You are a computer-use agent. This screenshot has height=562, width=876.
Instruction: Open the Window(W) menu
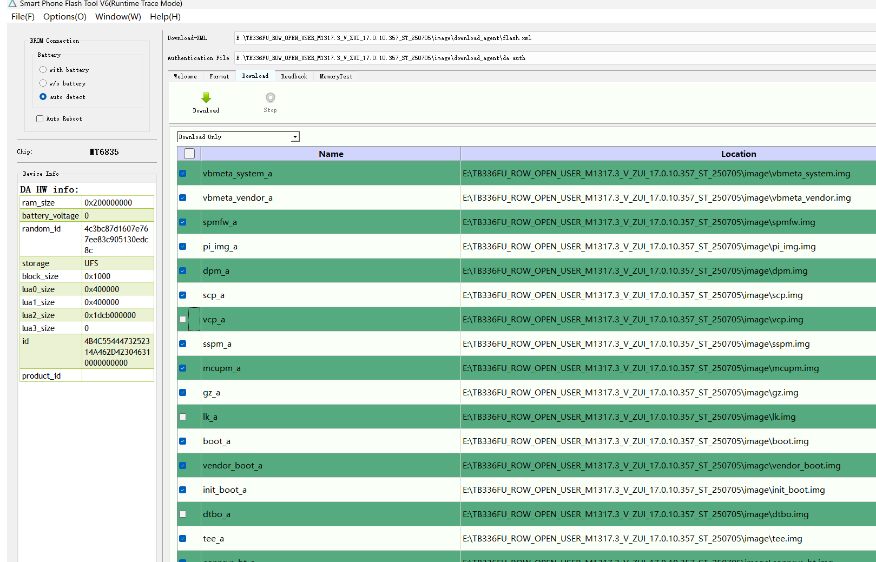pyautogui.click(x=118, y=17)
